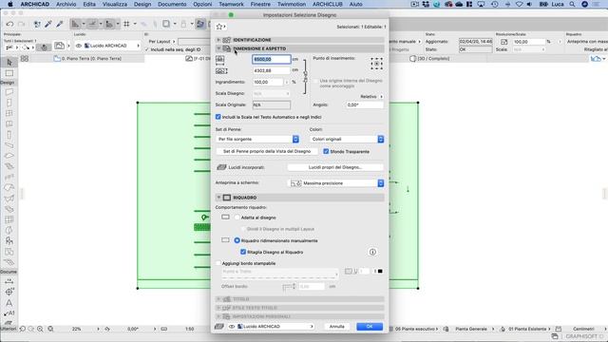The image size is (608, 342).
Task: Select the Column tool in the toolbox
Action: (9, 135)
